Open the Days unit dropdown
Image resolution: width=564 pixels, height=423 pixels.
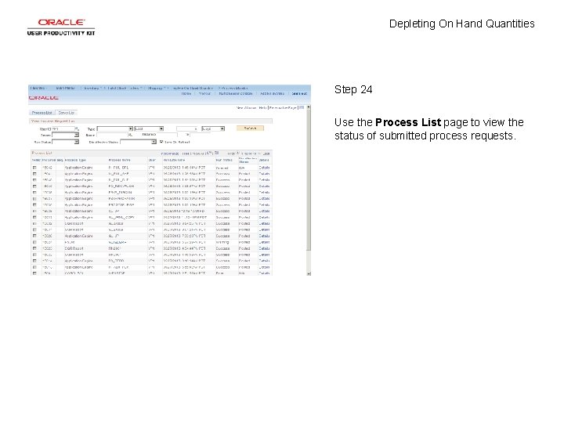(x=213, y=128)
